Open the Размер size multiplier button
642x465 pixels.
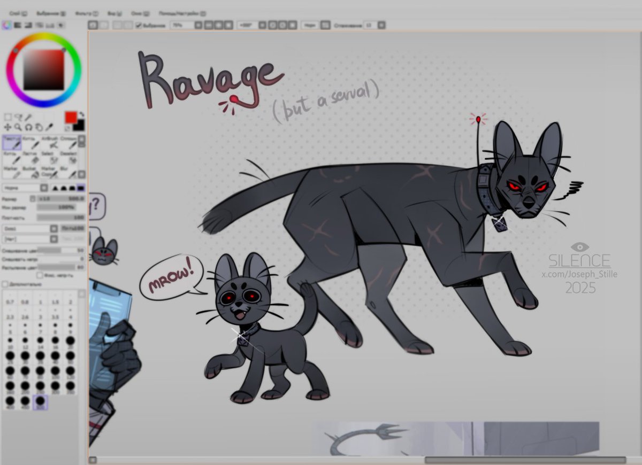33,198
